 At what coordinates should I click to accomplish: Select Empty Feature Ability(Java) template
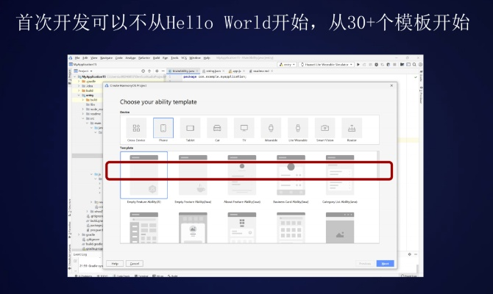193,178
